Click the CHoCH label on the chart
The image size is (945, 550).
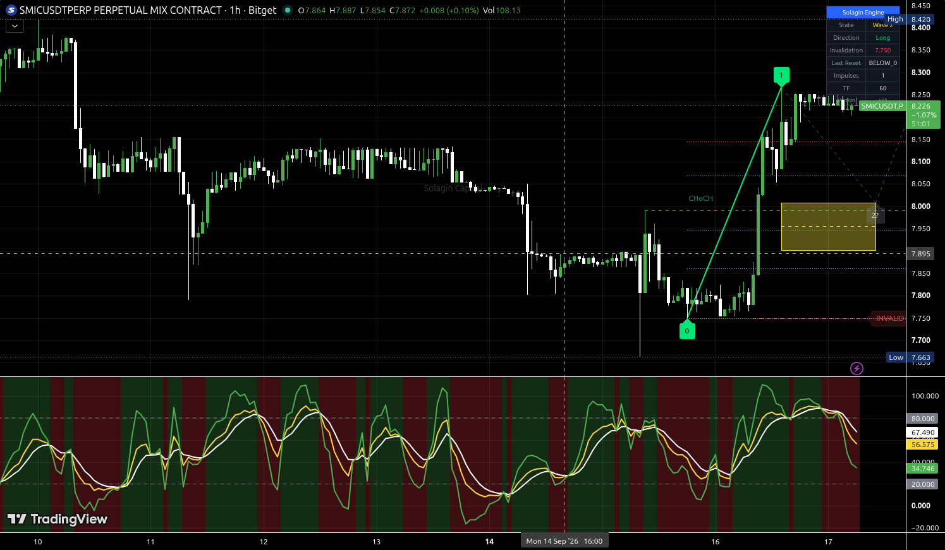click(x=700, y=198)
